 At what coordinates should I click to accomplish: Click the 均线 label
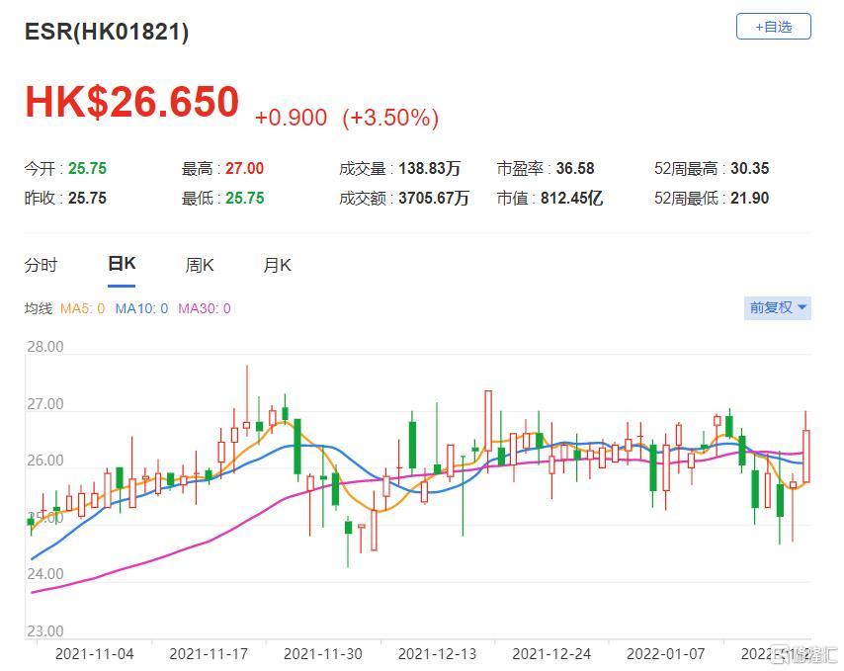(38, 308)
